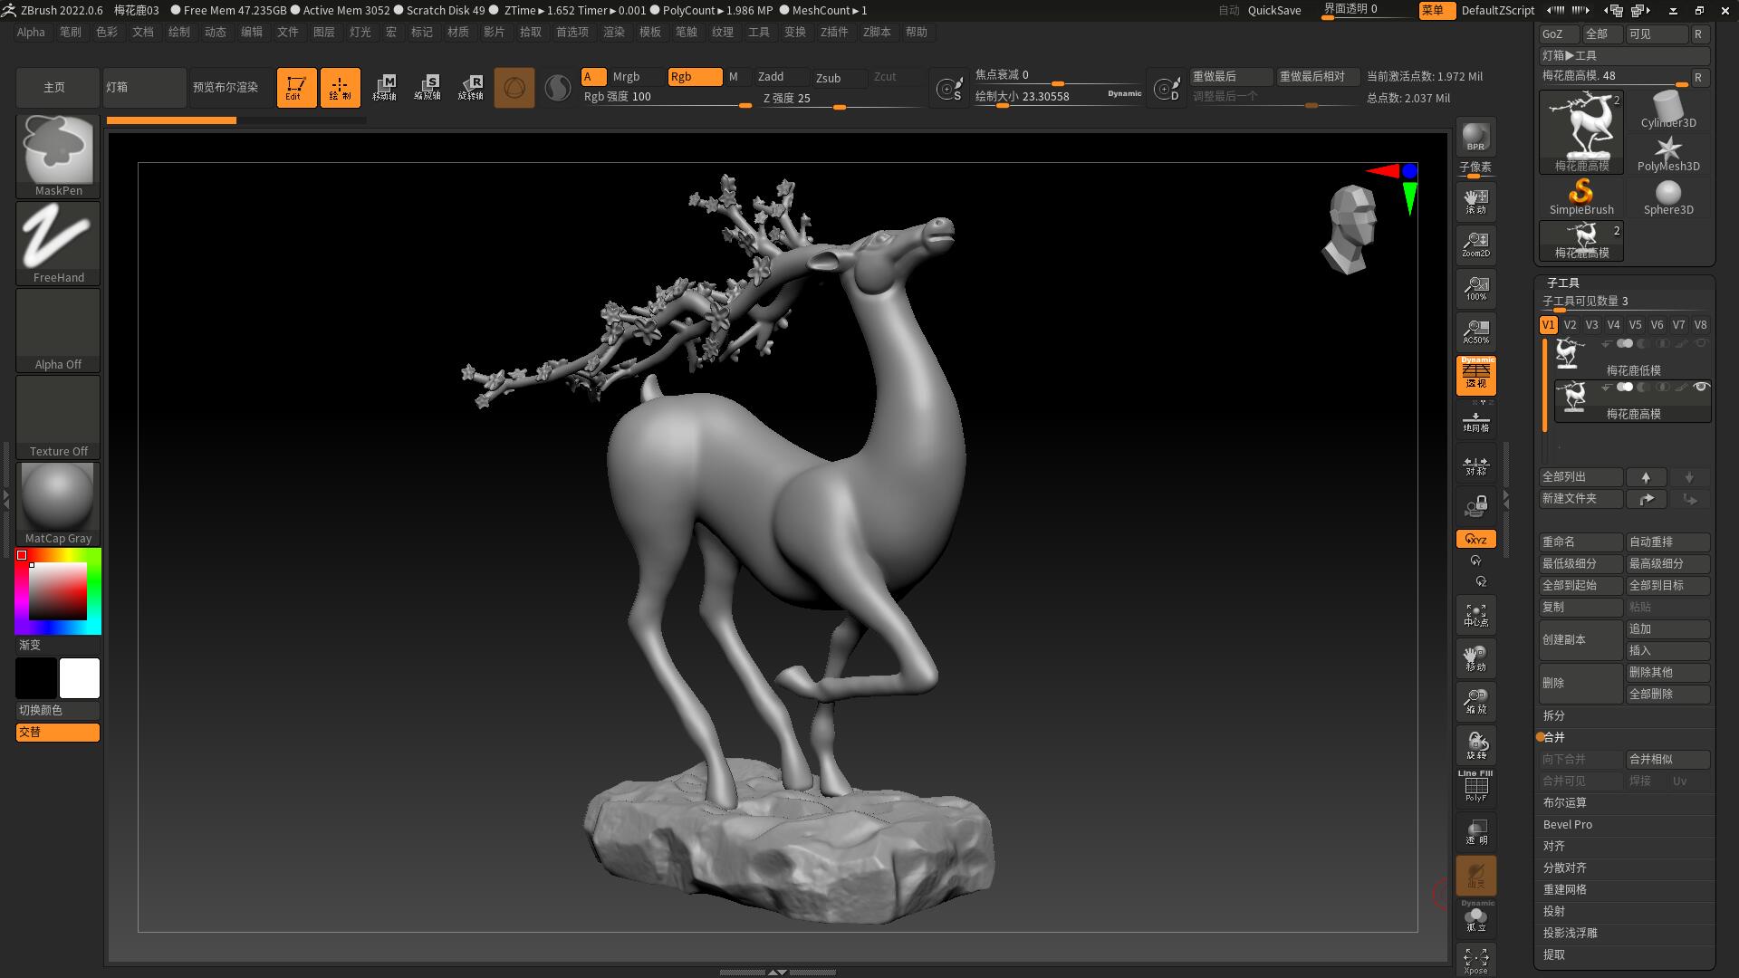Expand the 布尔运算 section
Image resolution: width=1739 pixels, height=978 pixels.
1564,802
